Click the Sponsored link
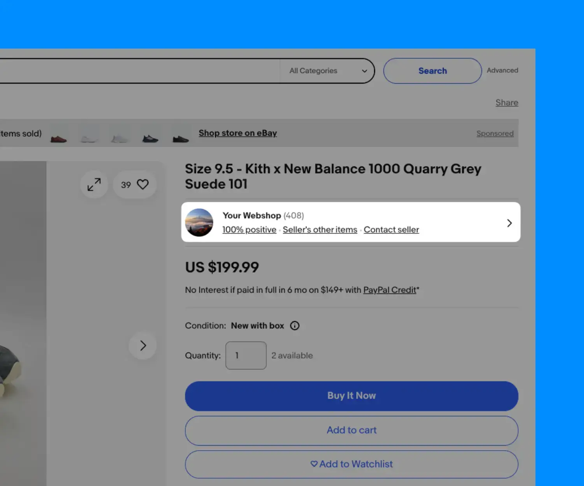 point(495,133)
